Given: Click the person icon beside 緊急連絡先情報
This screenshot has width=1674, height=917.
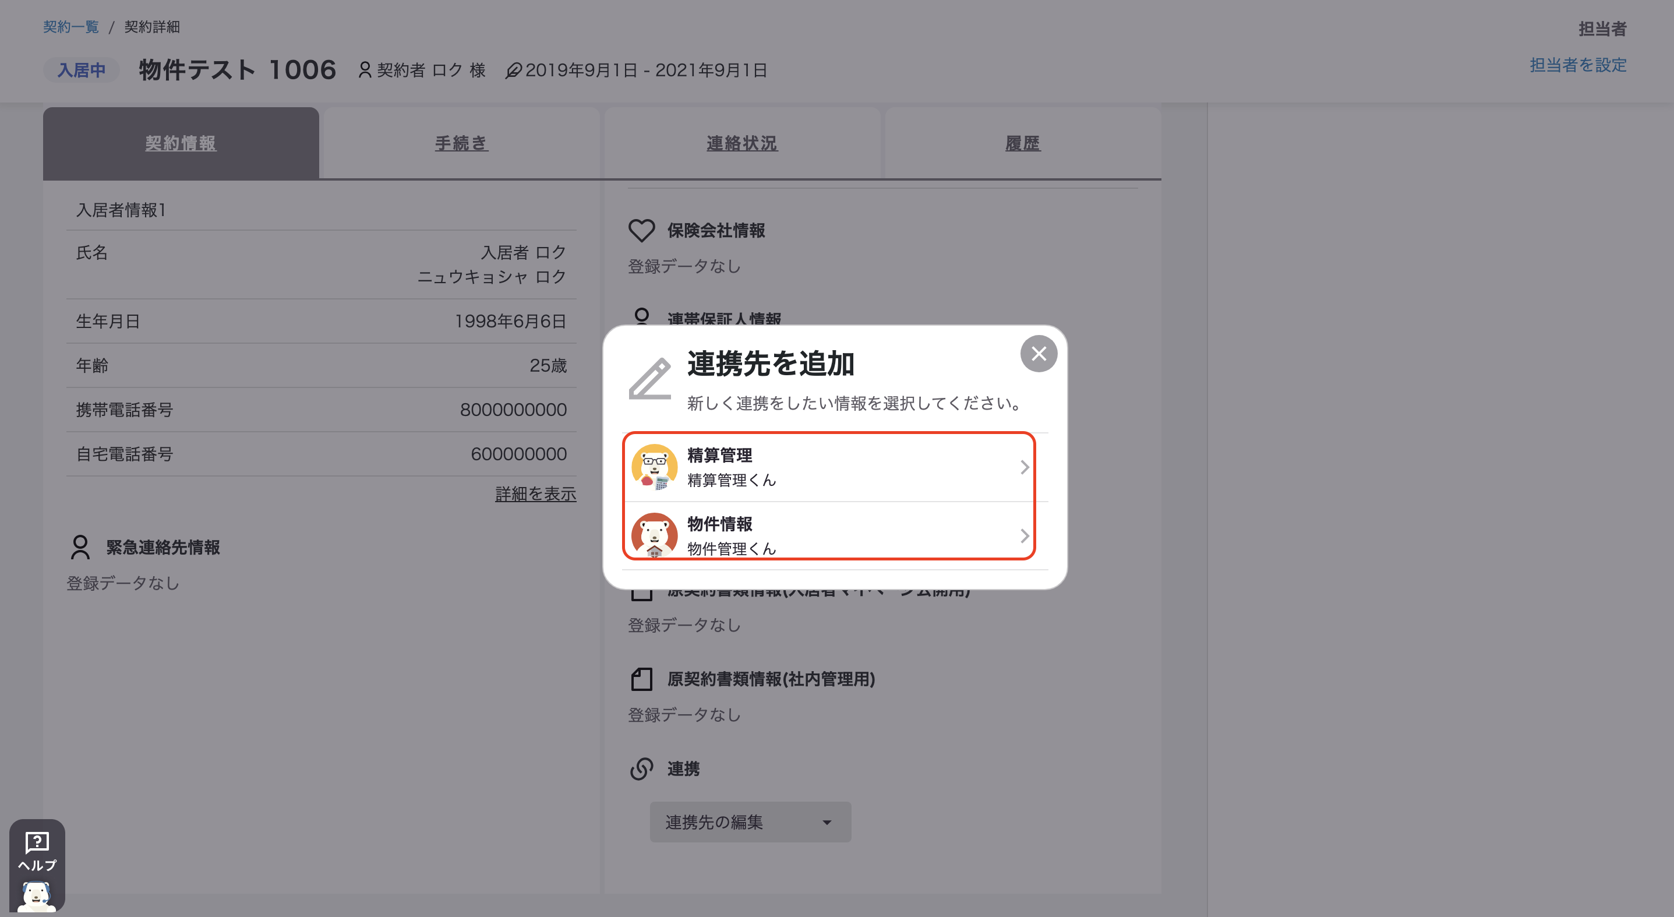Looking at the screenshot, I should [x=80, y=547].
